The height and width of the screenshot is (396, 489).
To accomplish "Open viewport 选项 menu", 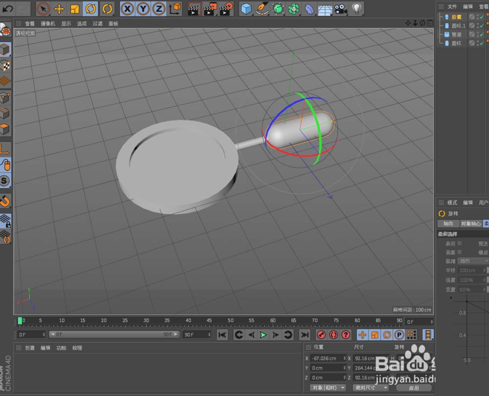I will (82, 23).
